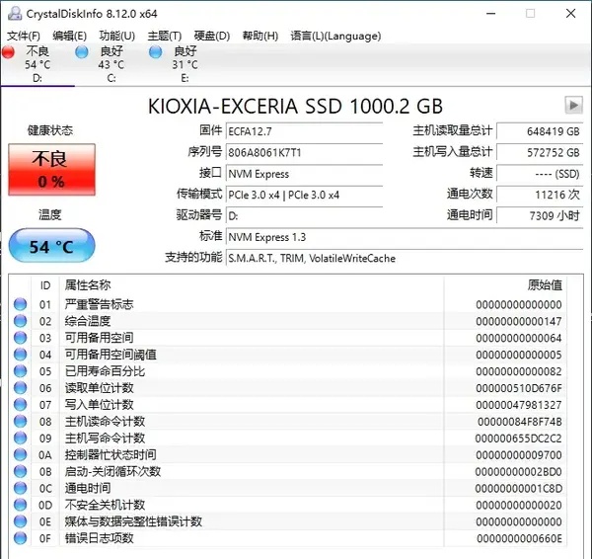Click total host reads value 648419 GB

(x=540, y=131)
